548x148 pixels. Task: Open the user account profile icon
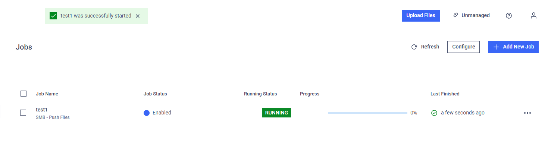click(x=533, y=16)
